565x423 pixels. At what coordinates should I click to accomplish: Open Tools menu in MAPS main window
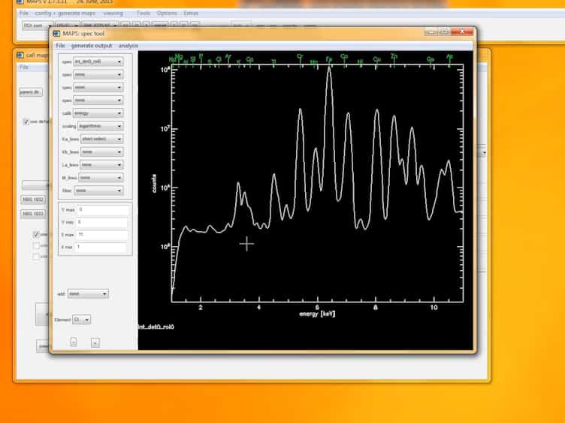(144, 13)
